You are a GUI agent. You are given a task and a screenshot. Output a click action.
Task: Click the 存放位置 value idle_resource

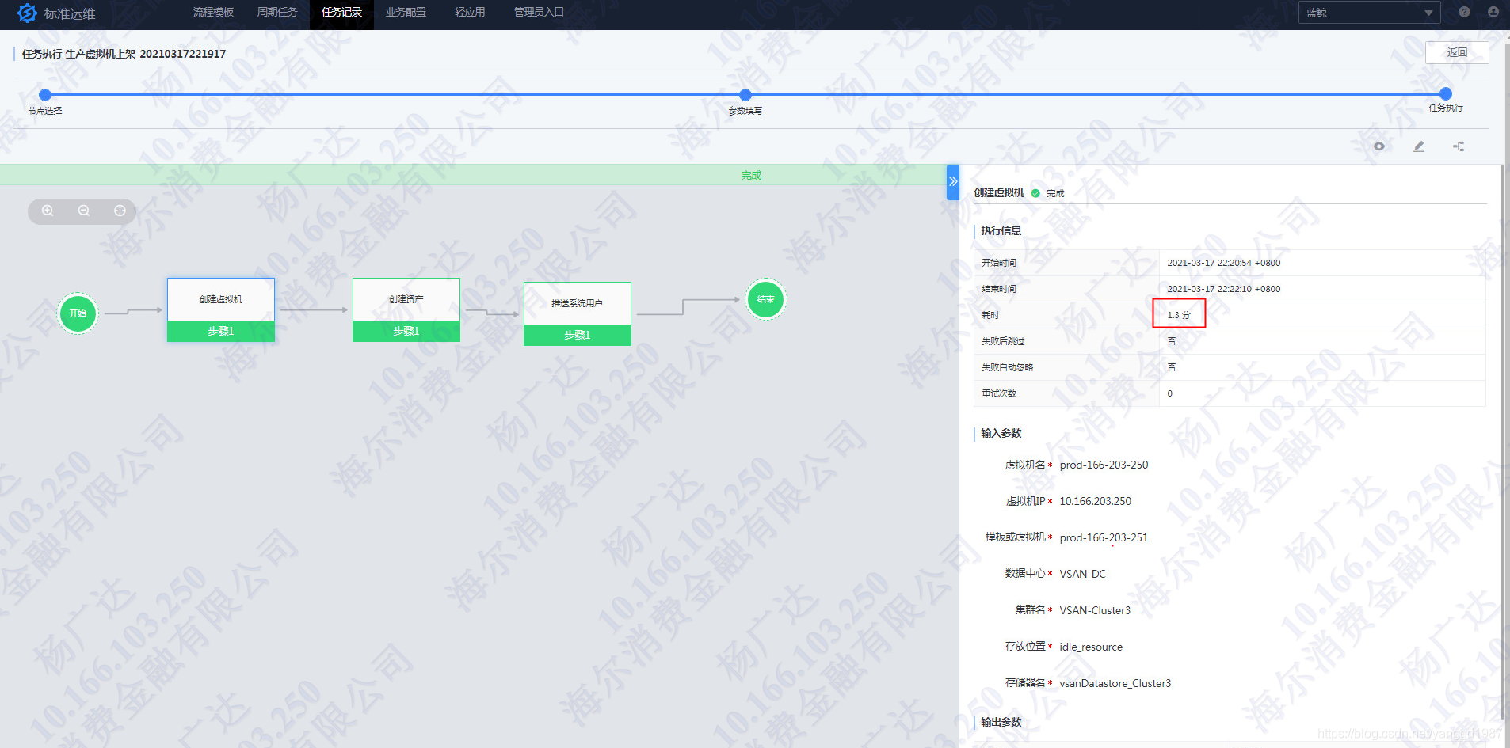tap(1091, 647)
